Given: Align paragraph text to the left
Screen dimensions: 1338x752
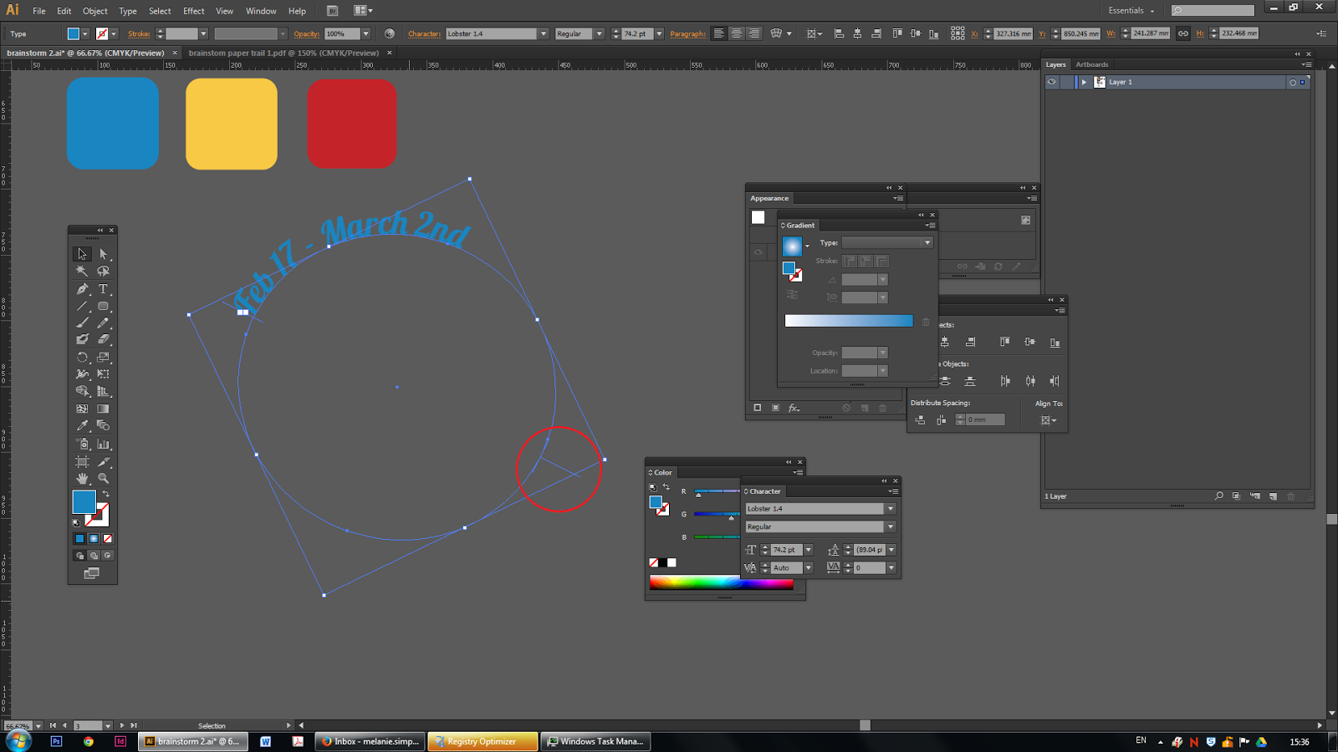Looking at the screenshot, I should [719, 33].
